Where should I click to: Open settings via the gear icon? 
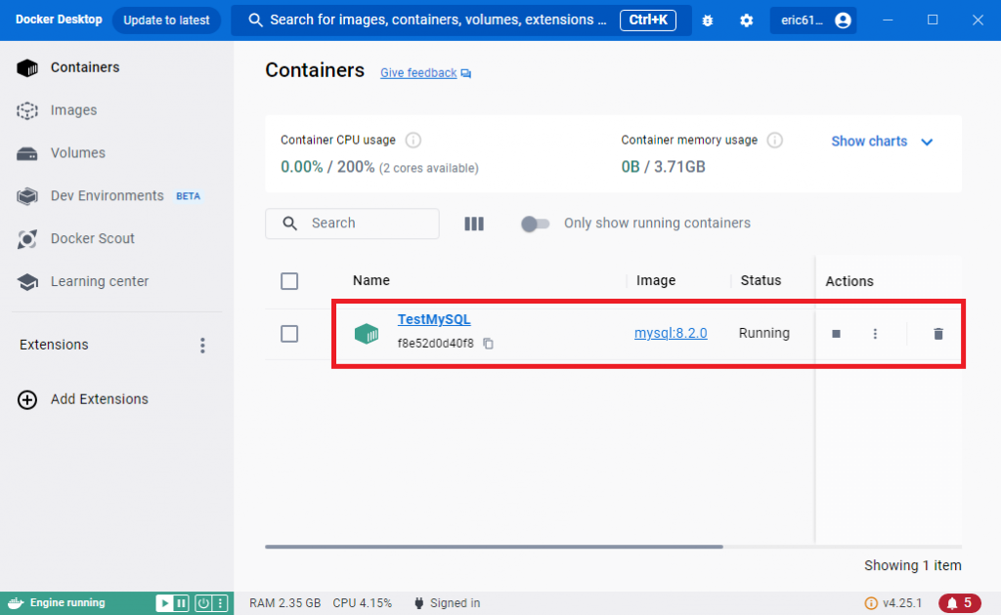point(746,20)
